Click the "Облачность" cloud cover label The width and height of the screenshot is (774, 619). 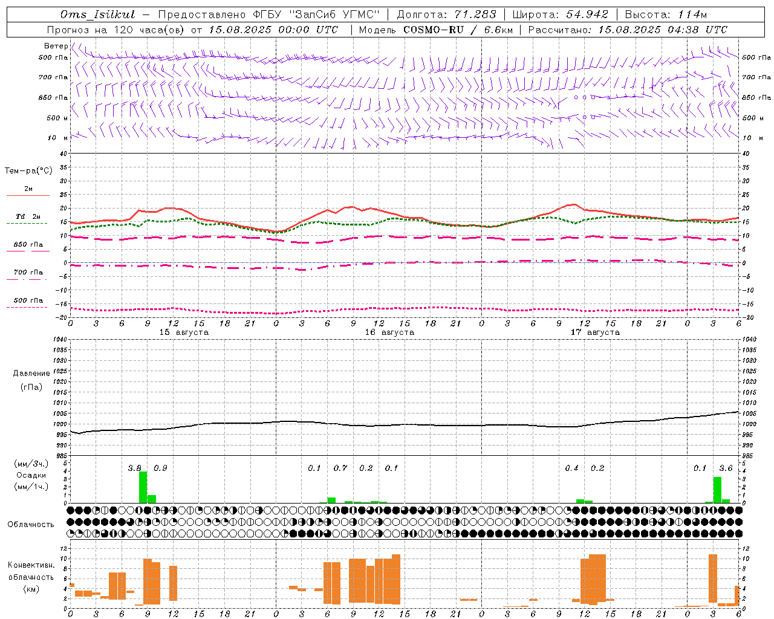pos(31,525)
